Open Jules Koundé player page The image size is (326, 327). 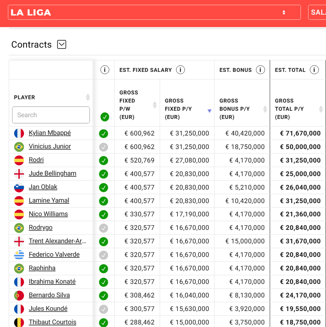pyautogui.click(x=48, y=309)
